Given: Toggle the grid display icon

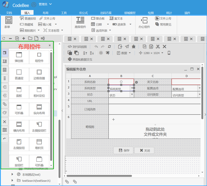Looking at the screenshot, I should [x=101, y=53].
